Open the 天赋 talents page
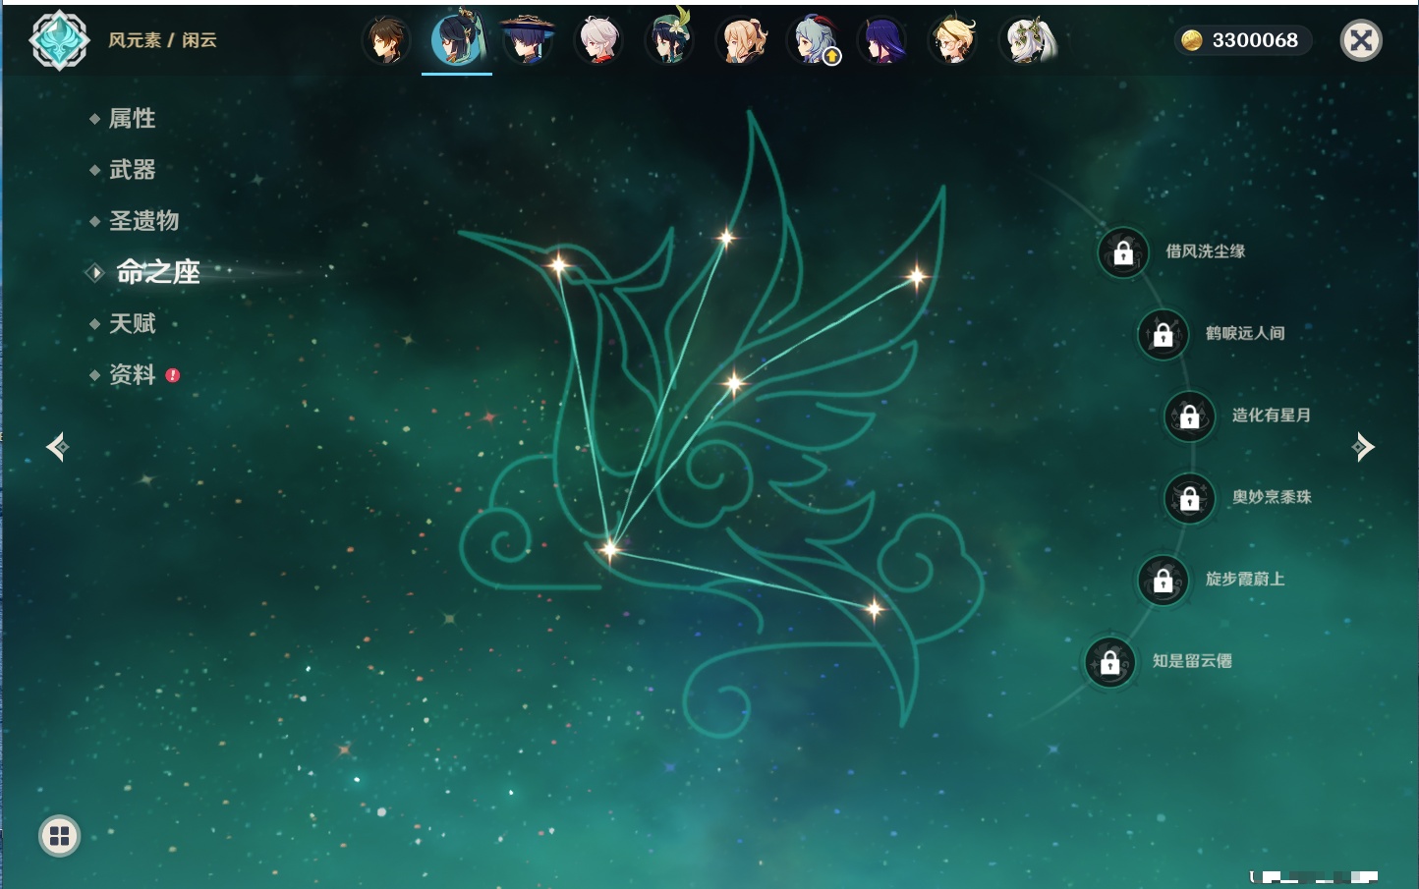1419x889 pixels. coord(132,323)
